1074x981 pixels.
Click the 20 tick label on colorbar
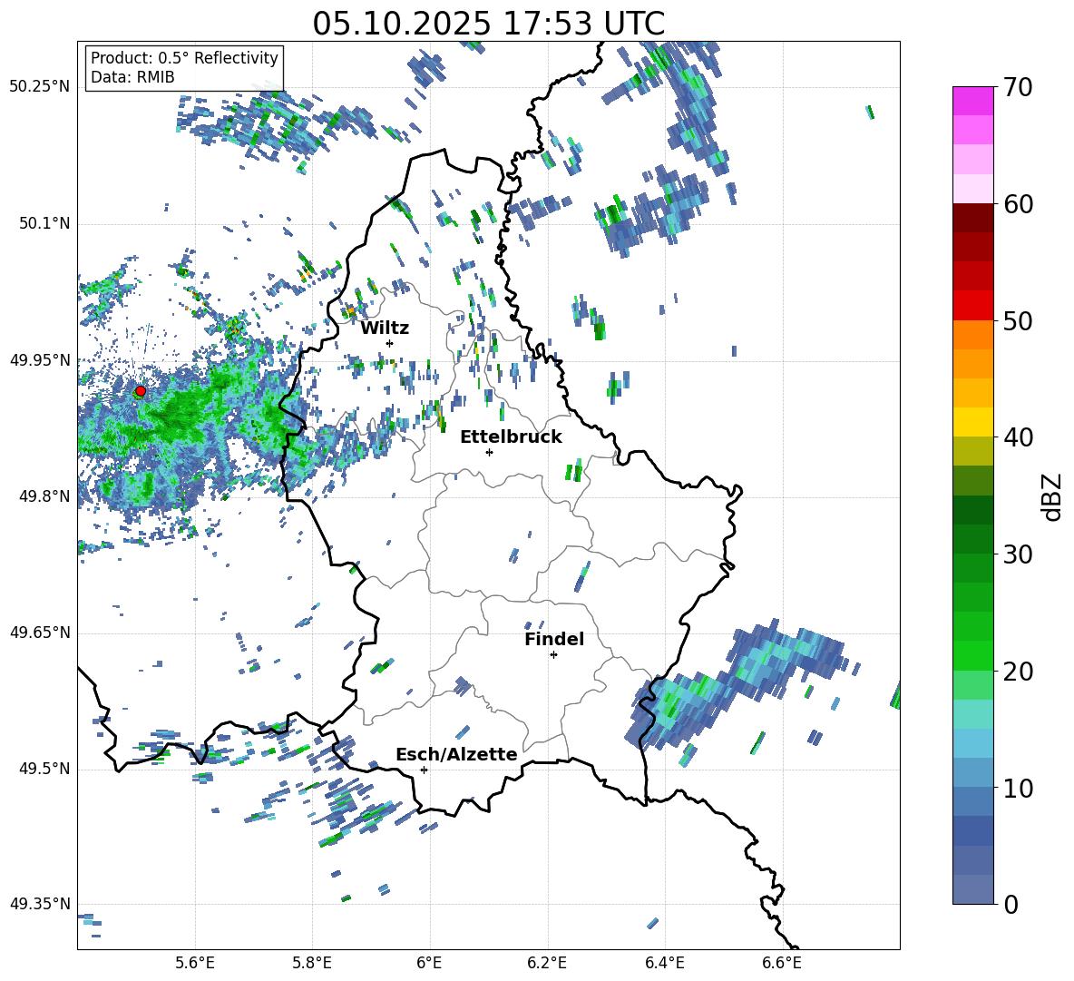[1018, 671]
